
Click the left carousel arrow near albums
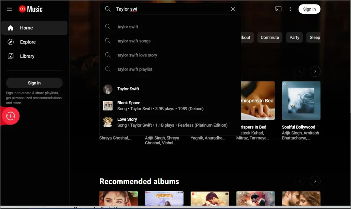(x=300, y=181)
